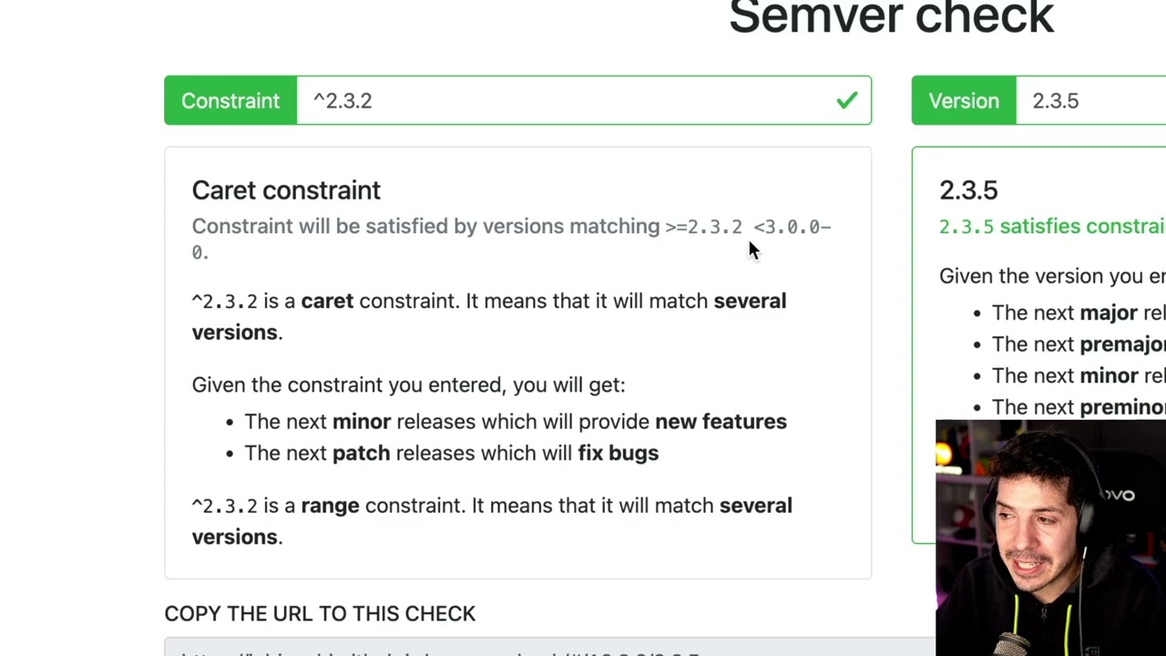Focus the Constraint input containing ^2.3.2
The image size is (1166, 656).
coord(583,100)
